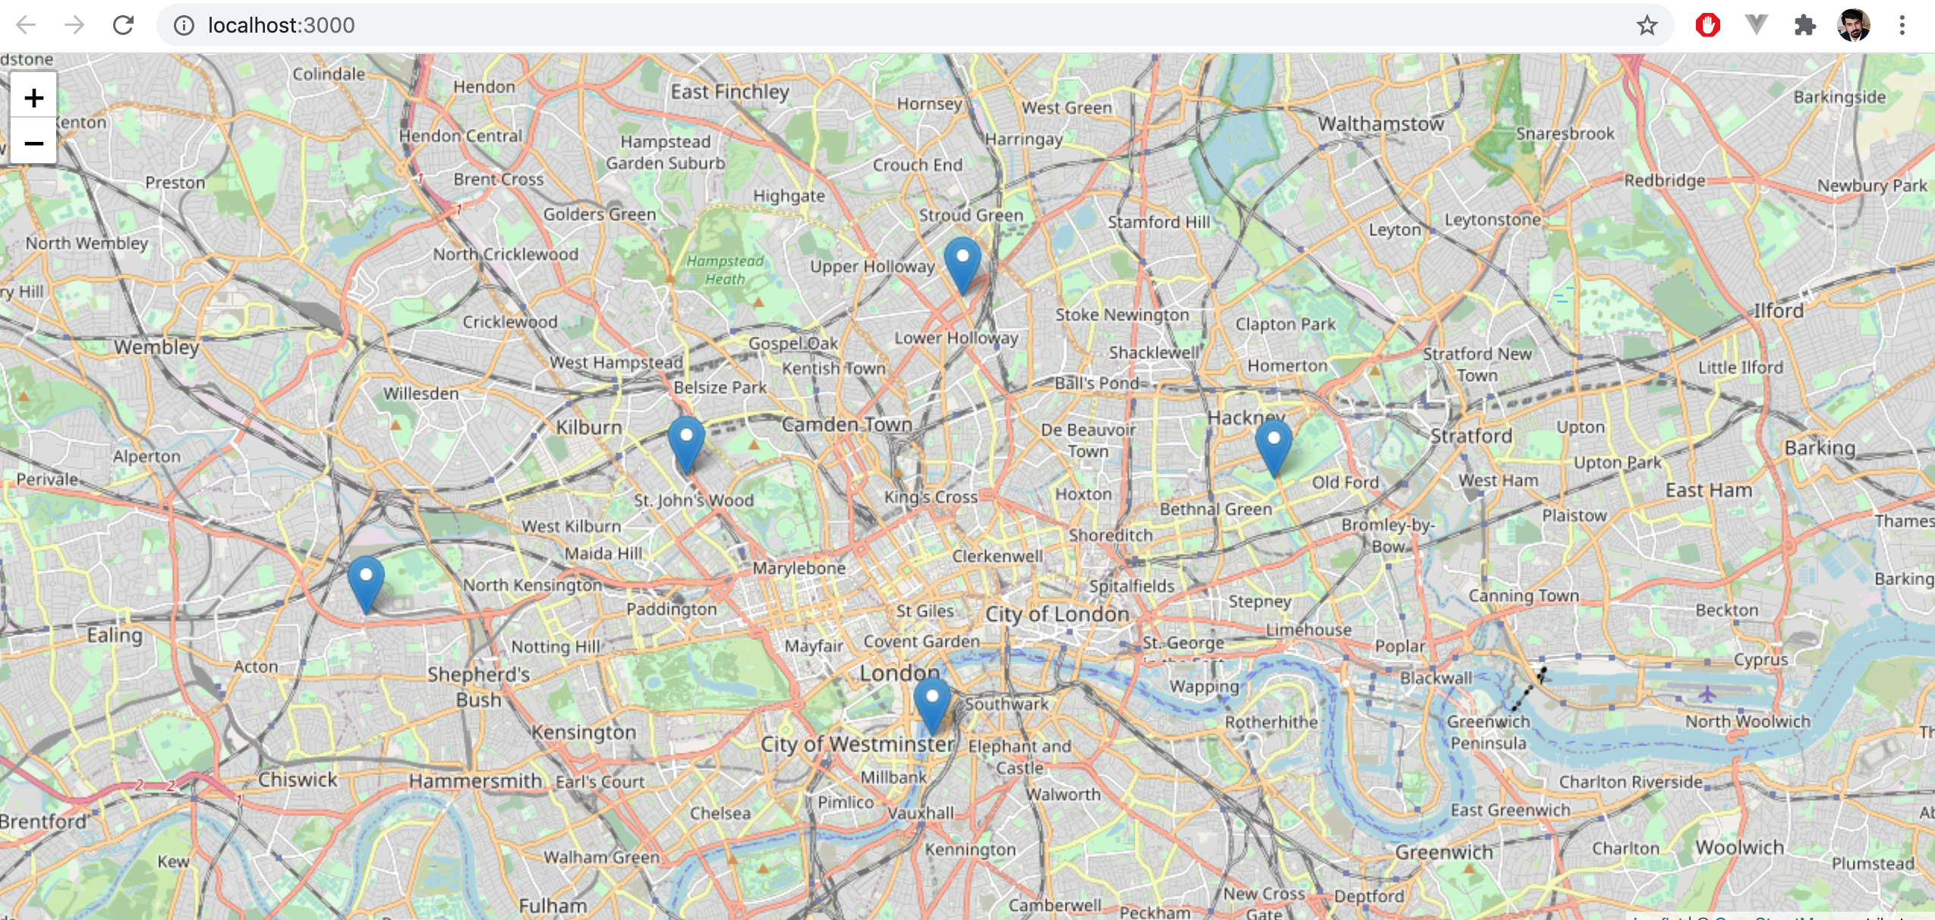Reload the current page
This screenshot has height=920, width=1935.
(x=123, y=25)
